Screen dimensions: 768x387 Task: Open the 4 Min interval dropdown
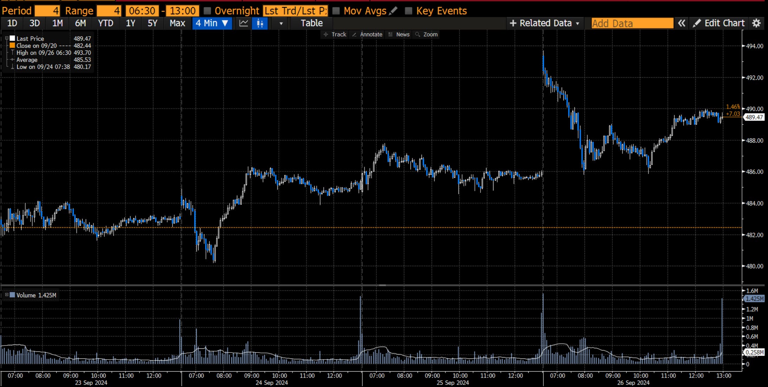pos(212,23)
